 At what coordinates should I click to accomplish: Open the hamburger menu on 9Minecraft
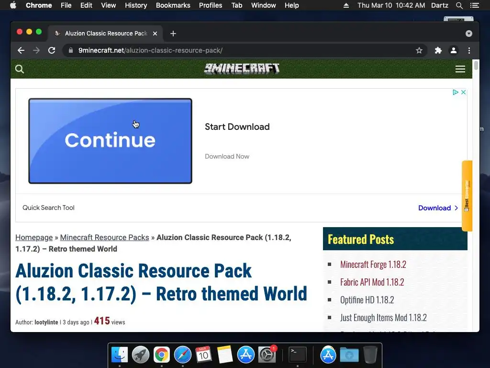point(460,69)
